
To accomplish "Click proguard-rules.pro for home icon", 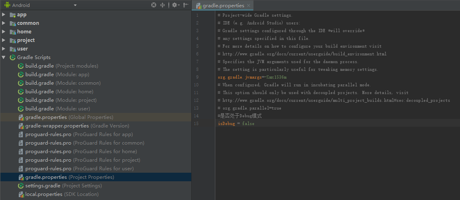I will (21, 152).
